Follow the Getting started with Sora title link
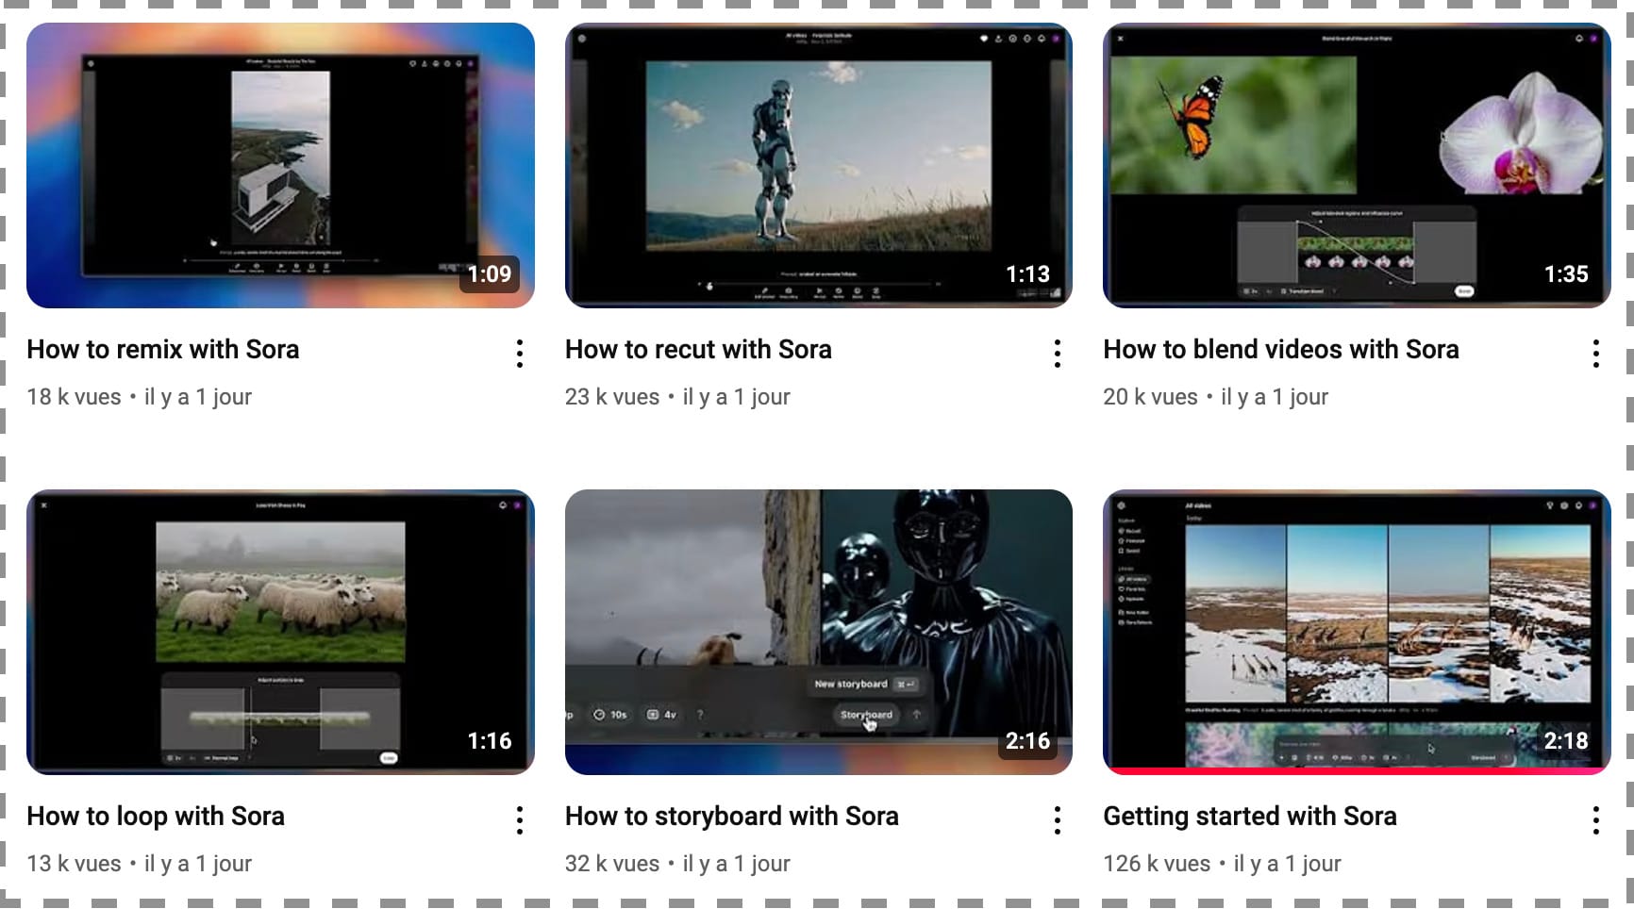Viewport: 1634px width, 909px height. 1250,817
